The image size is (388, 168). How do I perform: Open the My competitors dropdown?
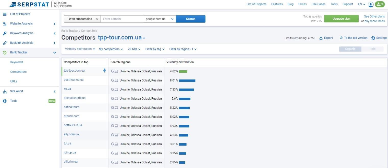click(111, 49)
